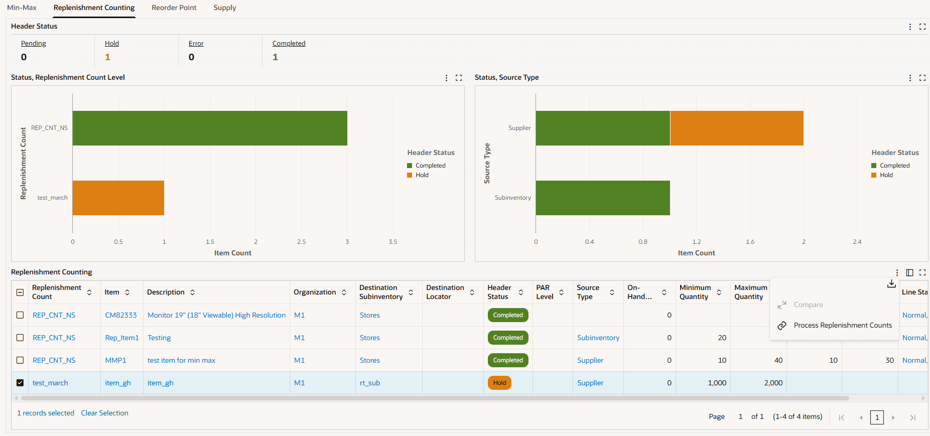This screenshot has height=436, width=930.
Task: Filter by Completed status link
Action: [x=289, y=44]
